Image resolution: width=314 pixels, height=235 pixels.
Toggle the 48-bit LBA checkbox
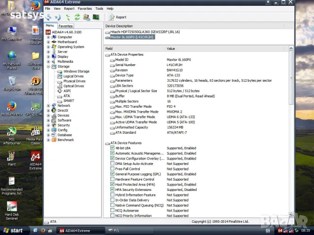pyautogui.click(x=112, y=148)
